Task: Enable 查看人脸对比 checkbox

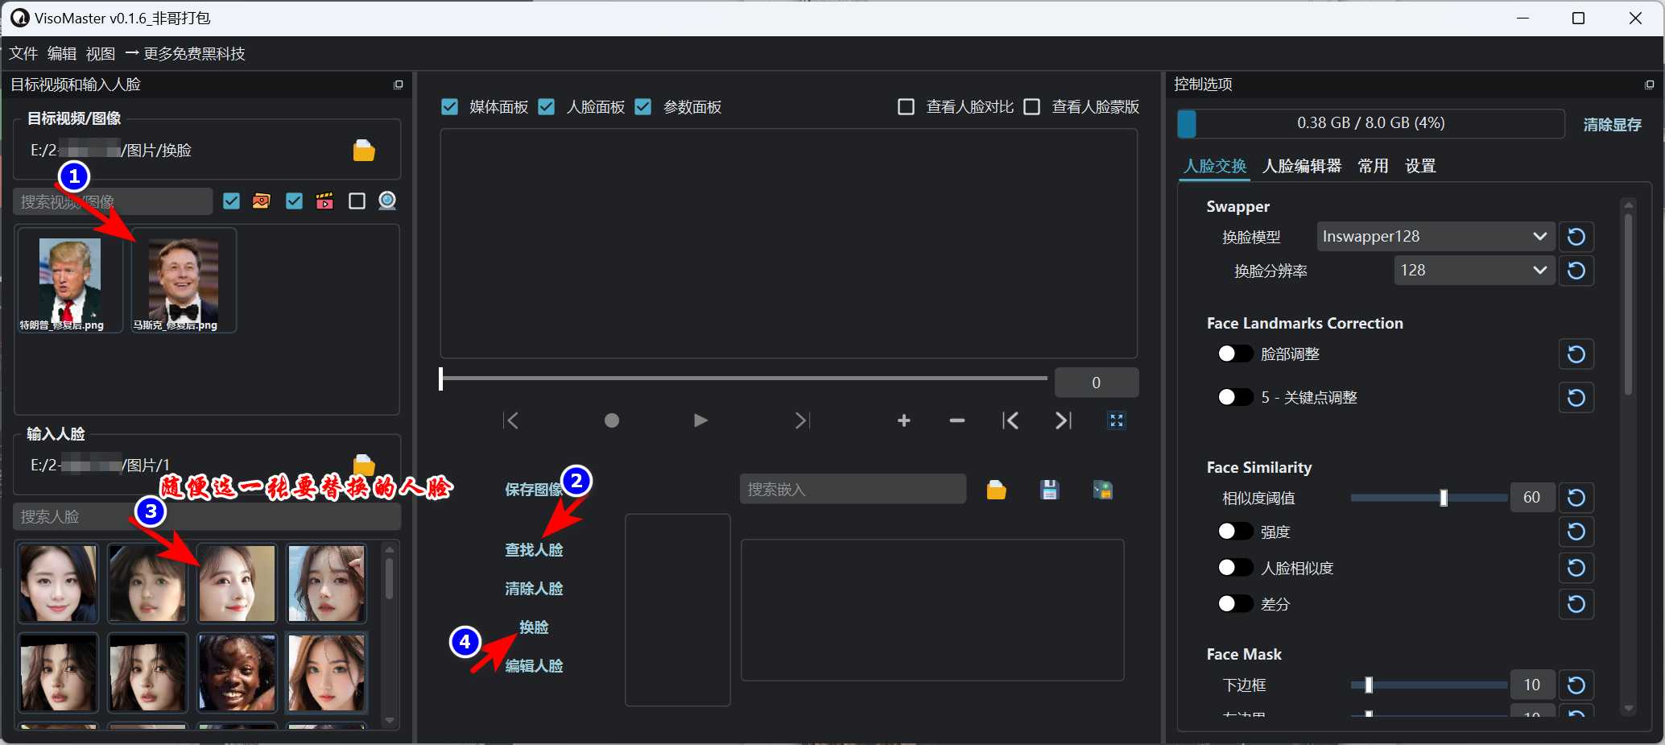Action: coord(906,107)
